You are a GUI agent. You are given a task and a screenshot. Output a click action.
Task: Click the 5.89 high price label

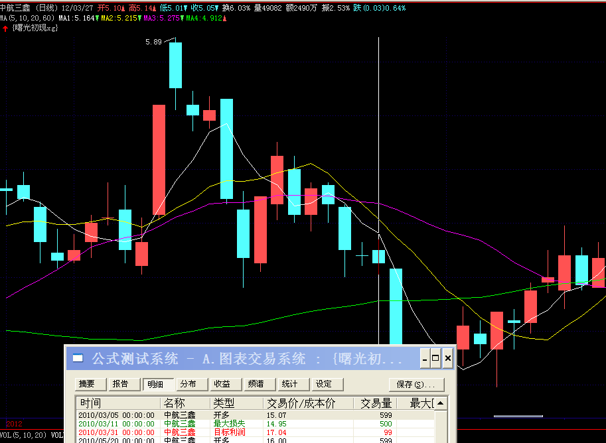tap(153, 42)
